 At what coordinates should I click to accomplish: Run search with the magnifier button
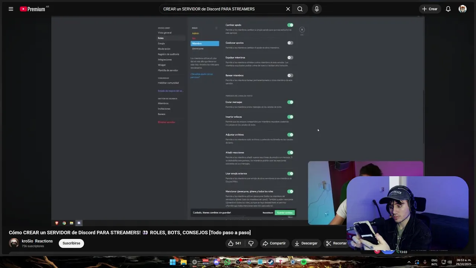pyautogui.click(x=300, y=9)
